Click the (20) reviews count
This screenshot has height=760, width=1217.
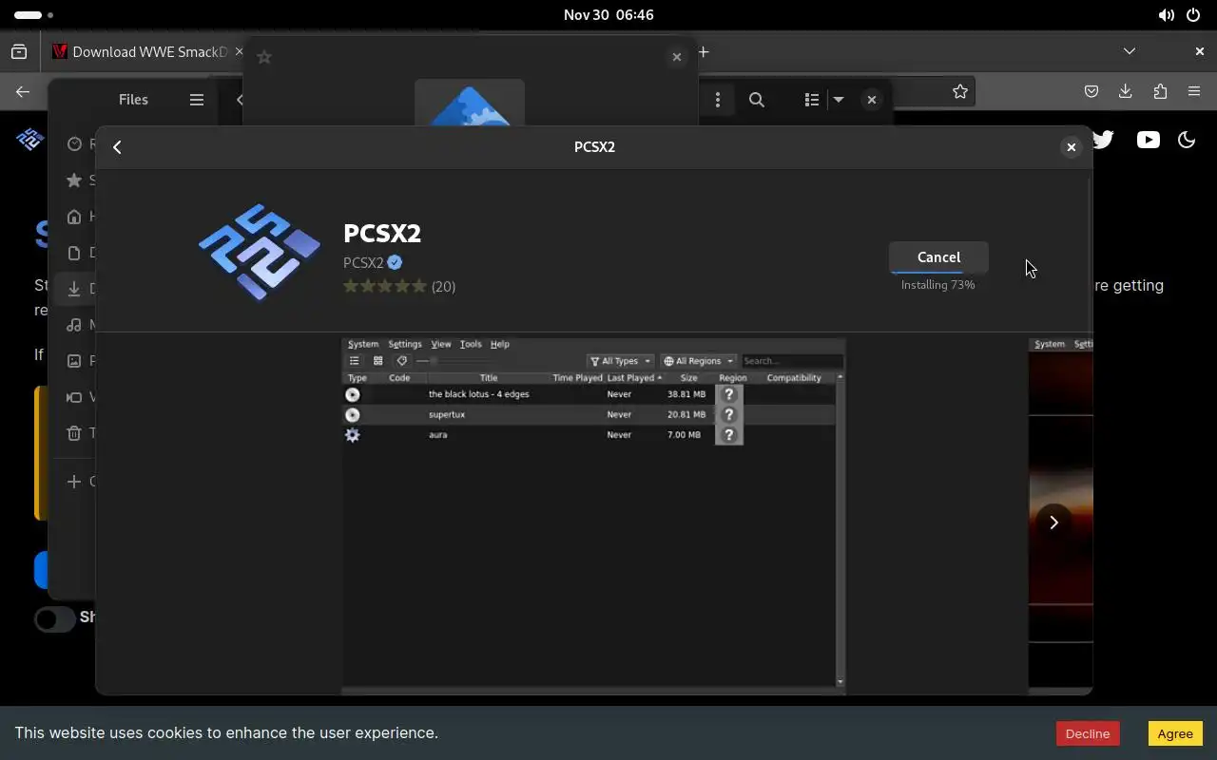443,286
